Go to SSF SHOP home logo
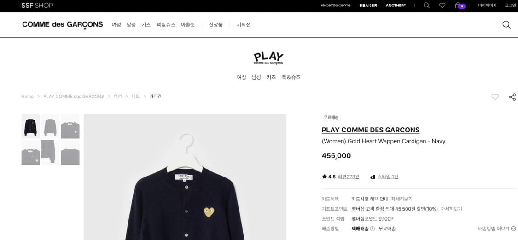518x240 pixels. pyautogui.click(x=37, y=6)
